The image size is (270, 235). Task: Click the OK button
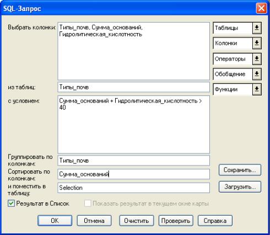coord(55,221)
